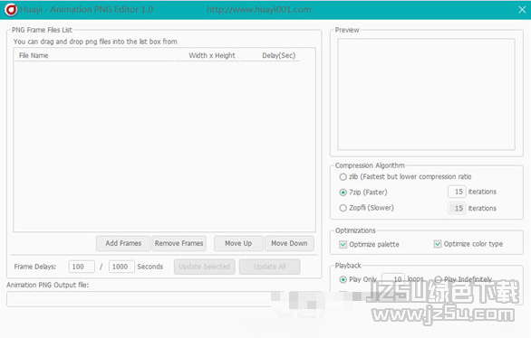Close the Animation PNG Editor window
The image size is (531, 338).
pos(522,9)
